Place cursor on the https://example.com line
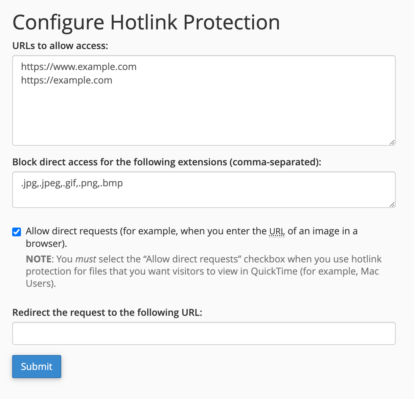 tap(66, 80)
